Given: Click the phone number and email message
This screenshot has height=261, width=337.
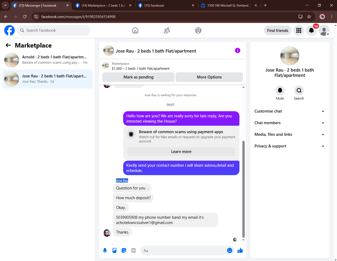Looking at the screenshot, I should coord(165,220).
